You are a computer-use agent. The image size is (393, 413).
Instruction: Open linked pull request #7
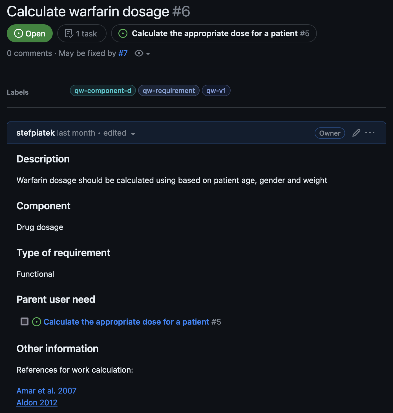(x=123, y=53)
